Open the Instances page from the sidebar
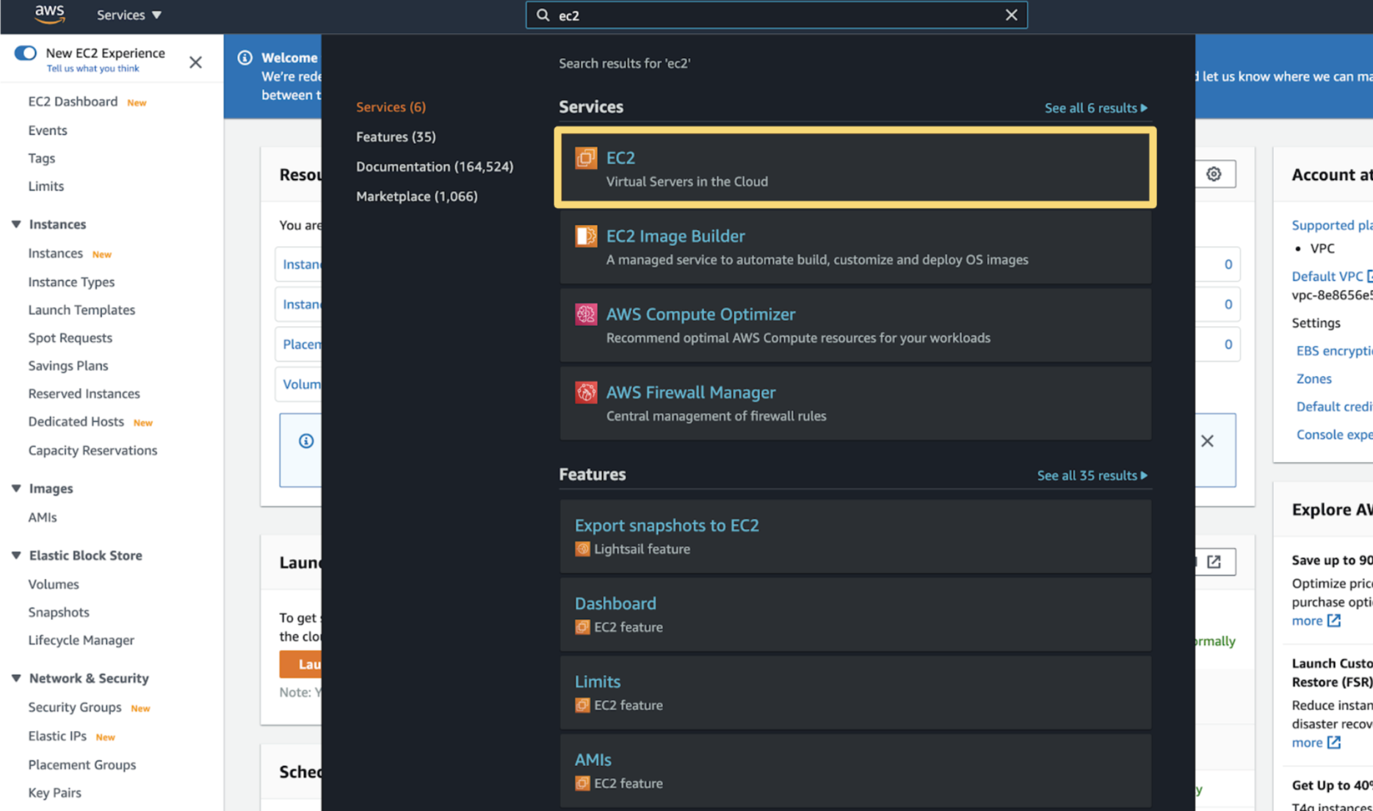The height and width of the screenshot is (811, 1373). [56, 253]
